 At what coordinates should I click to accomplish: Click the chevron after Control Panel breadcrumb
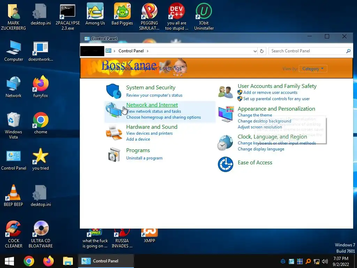(x=147, y=51)
